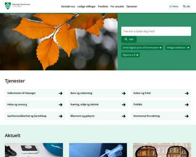Select For ansatte in navigation

(x=117, y=7)
